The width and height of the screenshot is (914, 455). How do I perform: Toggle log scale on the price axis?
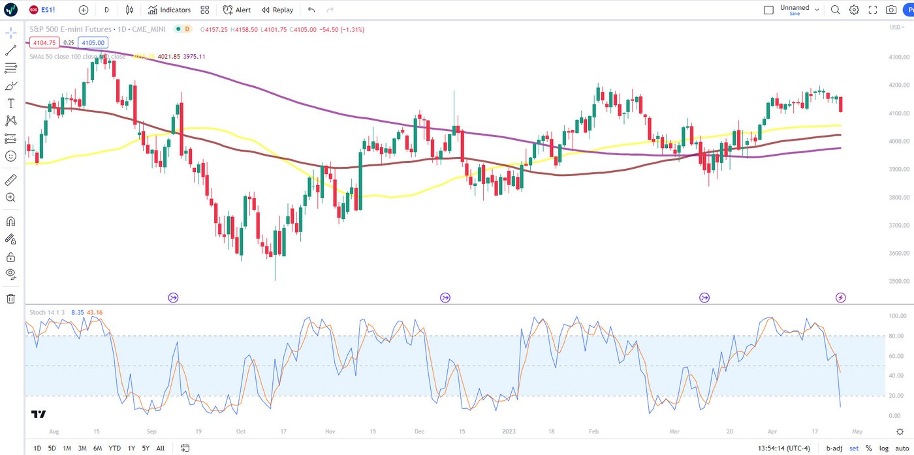(883, 448)
